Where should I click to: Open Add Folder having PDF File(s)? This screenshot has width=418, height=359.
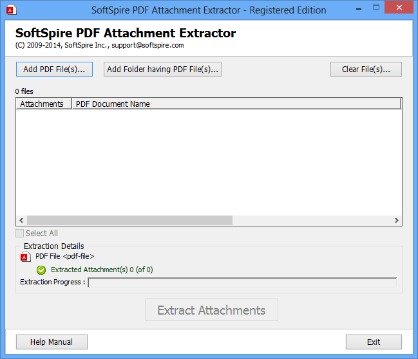162,69
